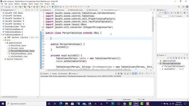Collapse the src folder

click(x=4, y=40)
